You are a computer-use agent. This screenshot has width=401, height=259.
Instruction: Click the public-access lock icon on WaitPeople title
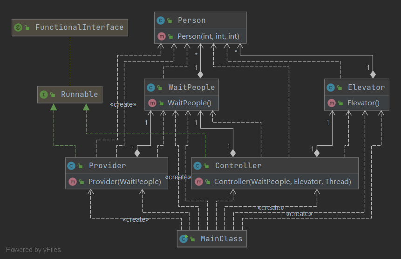click(x=160, y=88)
